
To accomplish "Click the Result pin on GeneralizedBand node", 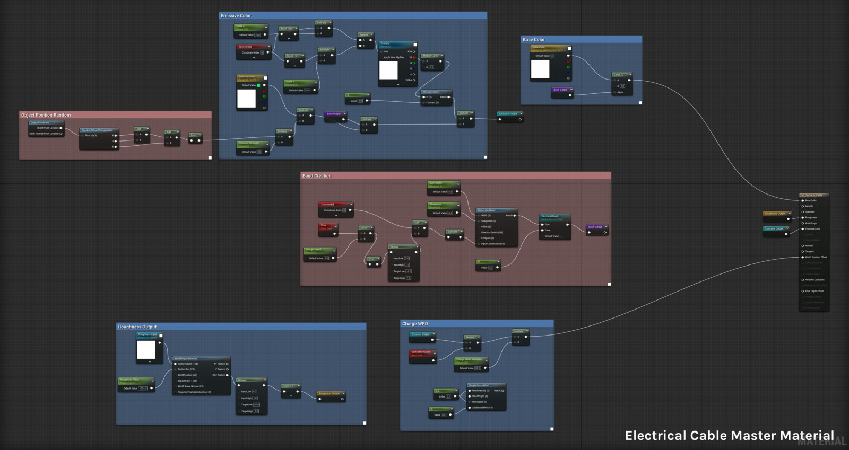I will 515,216.
